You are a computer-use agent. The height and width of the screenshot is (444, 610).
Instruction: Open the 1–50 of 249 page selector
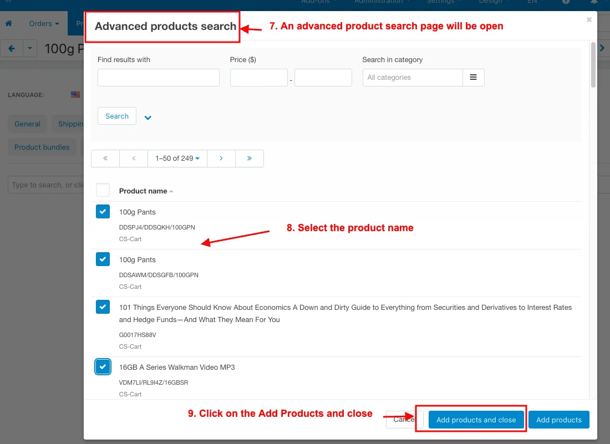click(x=177, y=158)
